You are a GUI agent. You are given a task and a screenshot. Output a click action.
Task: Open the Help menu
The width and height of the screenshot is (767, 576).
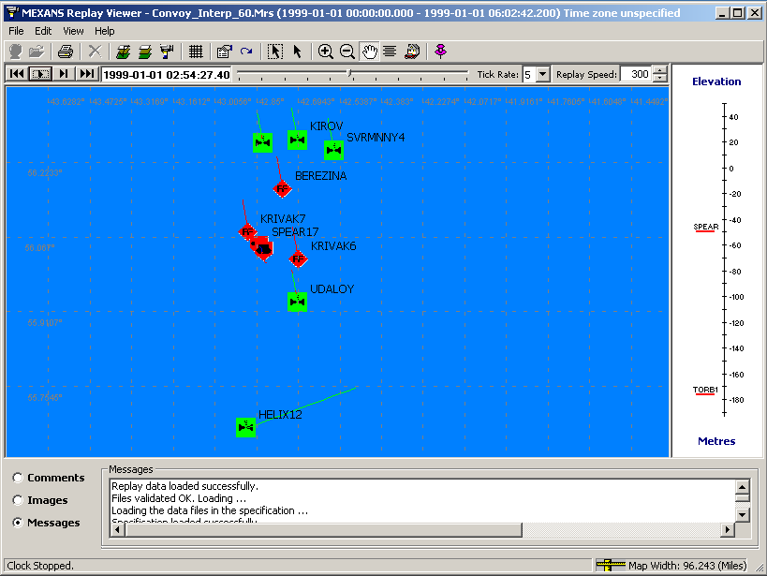pos(105,31)
